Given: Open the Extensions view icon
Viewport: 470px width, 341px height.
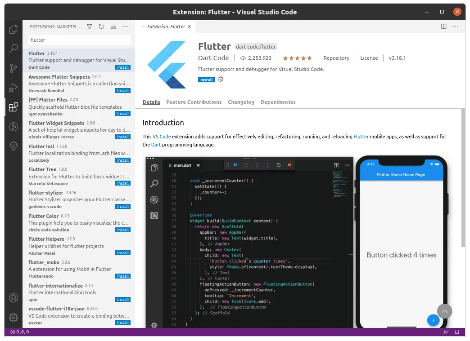Looking at the screenshot, I should coord(13,107).
